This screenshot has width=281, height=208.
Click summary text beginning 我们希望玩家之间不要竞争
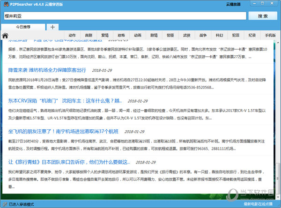pyautogui.click(x=136, y=179)
